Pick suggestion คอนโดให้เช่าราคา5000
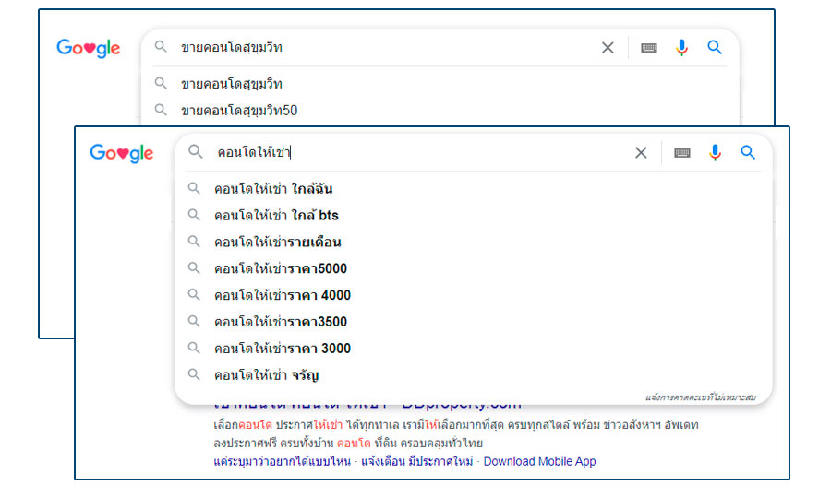The height and width of the screenshot is (486, 831). point(280,269)
